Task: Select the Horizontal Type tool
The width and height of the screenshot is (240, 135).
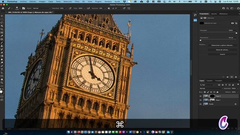Action: [x=2, y=69]
